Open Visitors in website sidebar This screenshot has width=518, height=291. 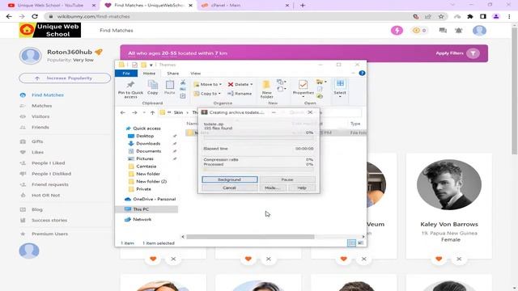tap(40, 116)
